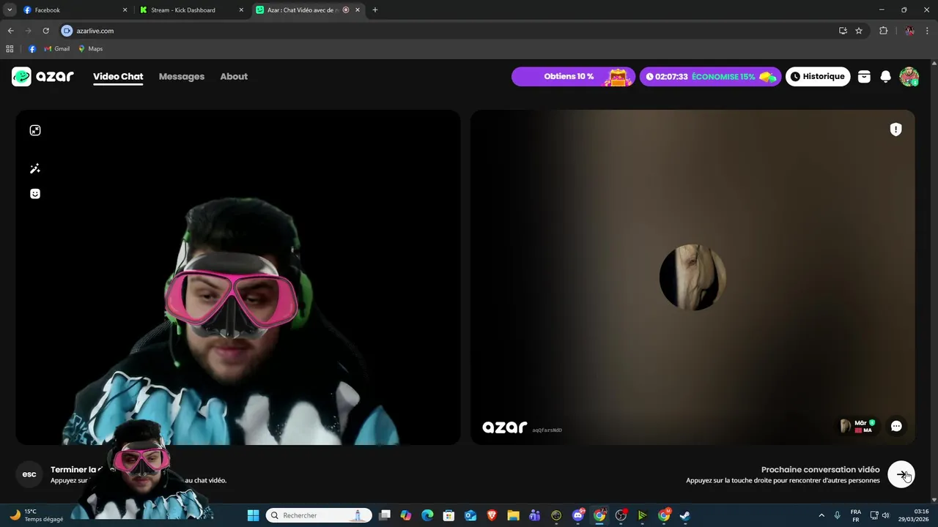
Task: Open the chat bubble on partner video
Action: coord(896,426)
